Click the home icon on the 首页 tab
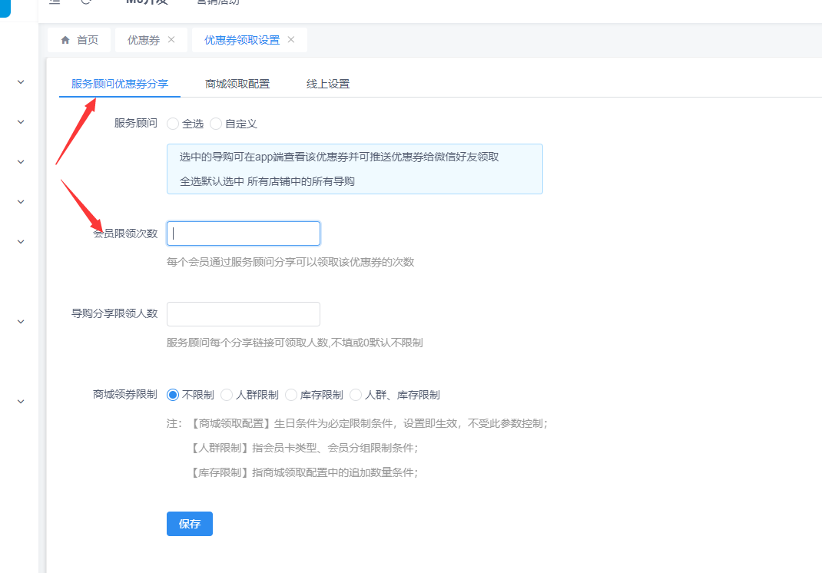The height and width of the screenshot is (573, 822). tap(65, 40)
